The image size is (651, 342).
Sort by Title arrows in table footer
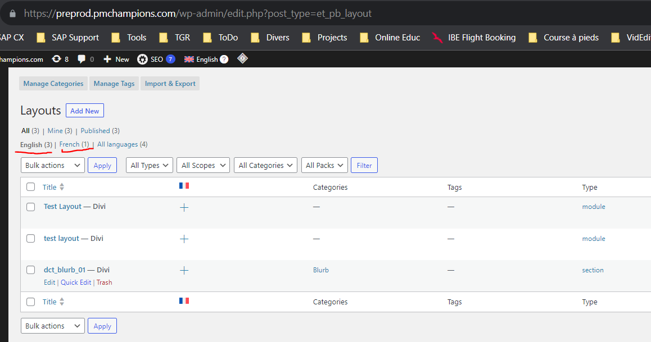pyautogui.click(x=62, y=302)
